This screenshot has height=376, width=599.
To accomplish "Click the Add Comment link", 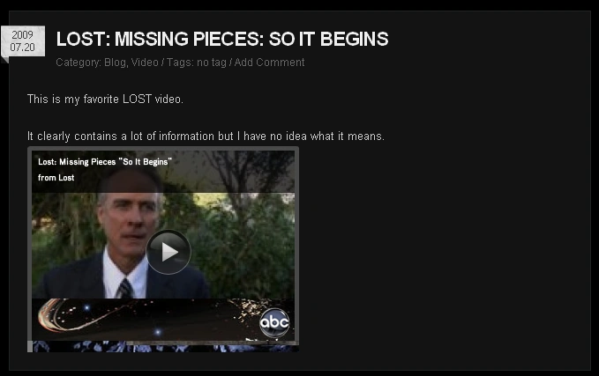I will [269, 63].
